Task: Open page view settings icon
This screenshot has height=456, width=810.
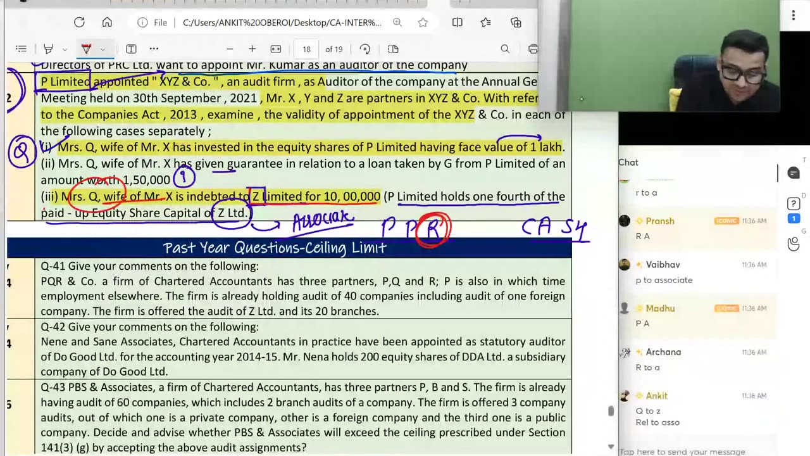Action: tap(393, 49)
